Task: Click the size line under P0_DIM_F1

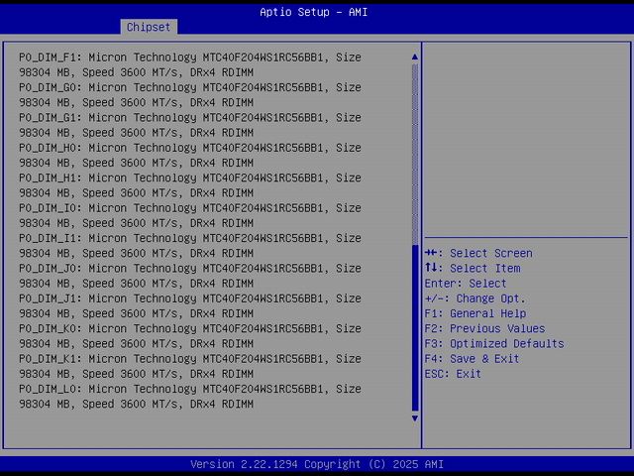Action: pos(137,72)
